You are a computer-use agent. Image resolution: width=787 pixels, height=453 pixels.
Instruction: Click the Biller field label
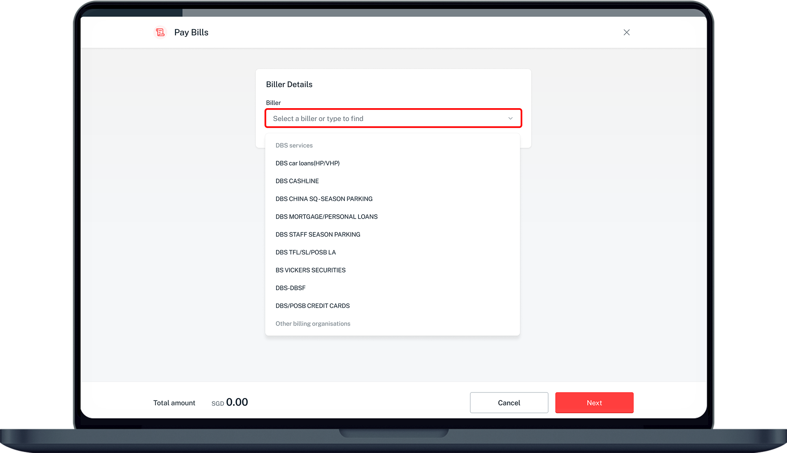click(x=273, y=103)
